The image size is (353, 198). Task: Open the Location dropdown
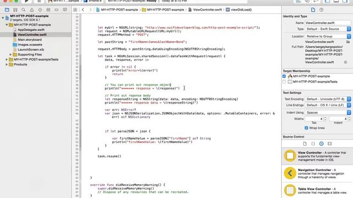tap(328, 36)
